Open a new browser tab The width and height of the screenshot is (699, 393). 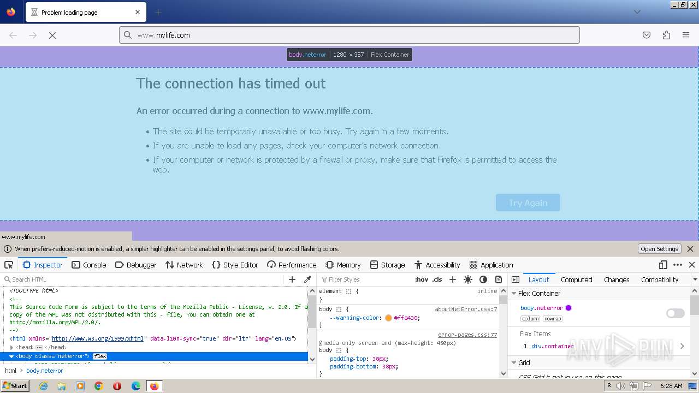(158, 12)
